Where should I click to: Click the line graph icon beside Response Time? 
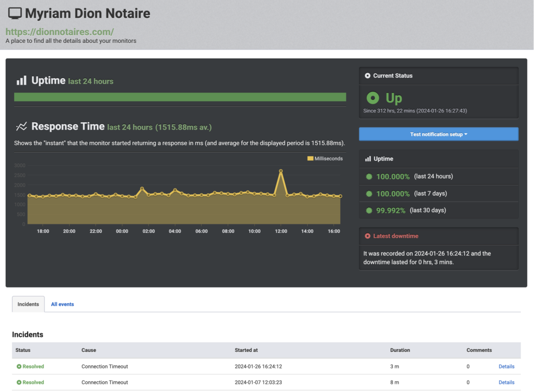[21, 126]
